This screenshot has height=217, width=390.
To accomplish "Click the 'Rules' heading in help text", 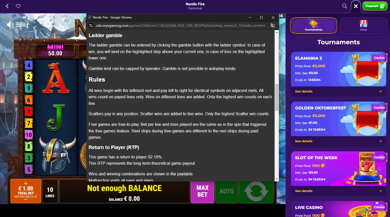I will click(x=97, y=80).
